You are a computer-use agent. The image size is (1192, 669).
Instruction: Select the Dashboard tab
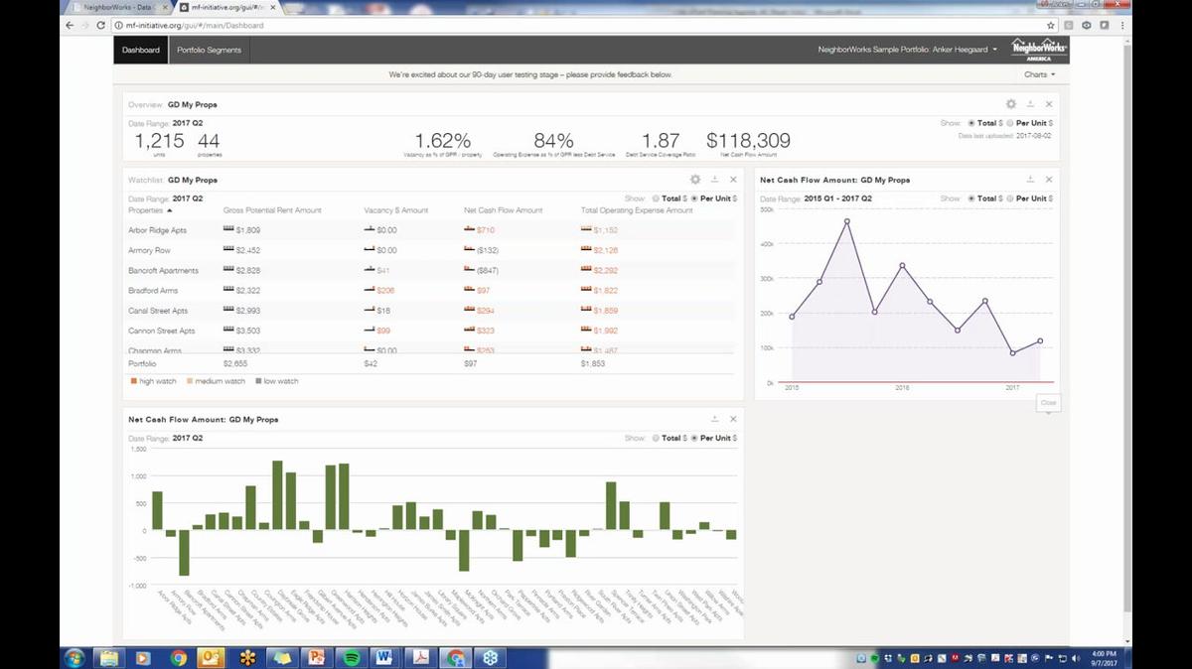tap(140, 49)
